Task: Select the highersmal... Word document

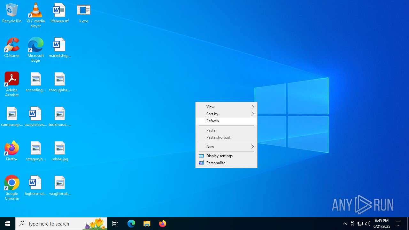Action: coord(35,186)
